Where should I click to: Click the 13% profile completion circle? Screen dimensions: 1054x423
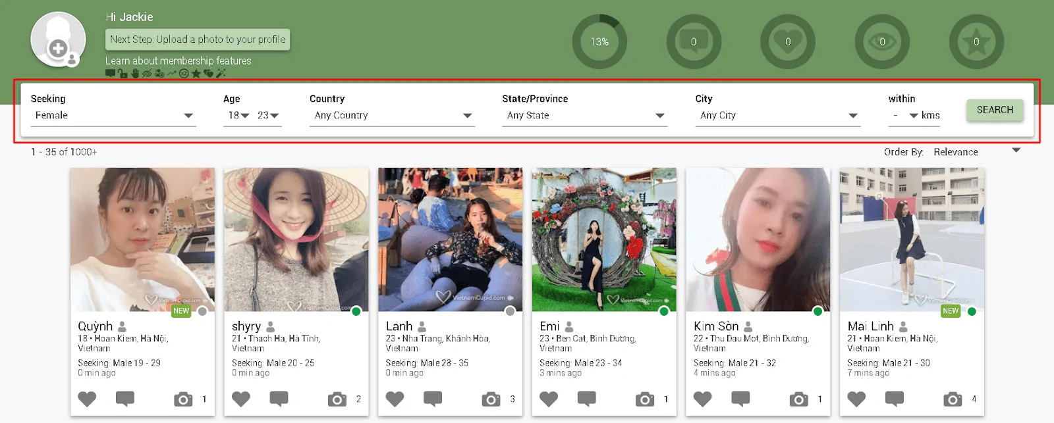click(599, 41)
